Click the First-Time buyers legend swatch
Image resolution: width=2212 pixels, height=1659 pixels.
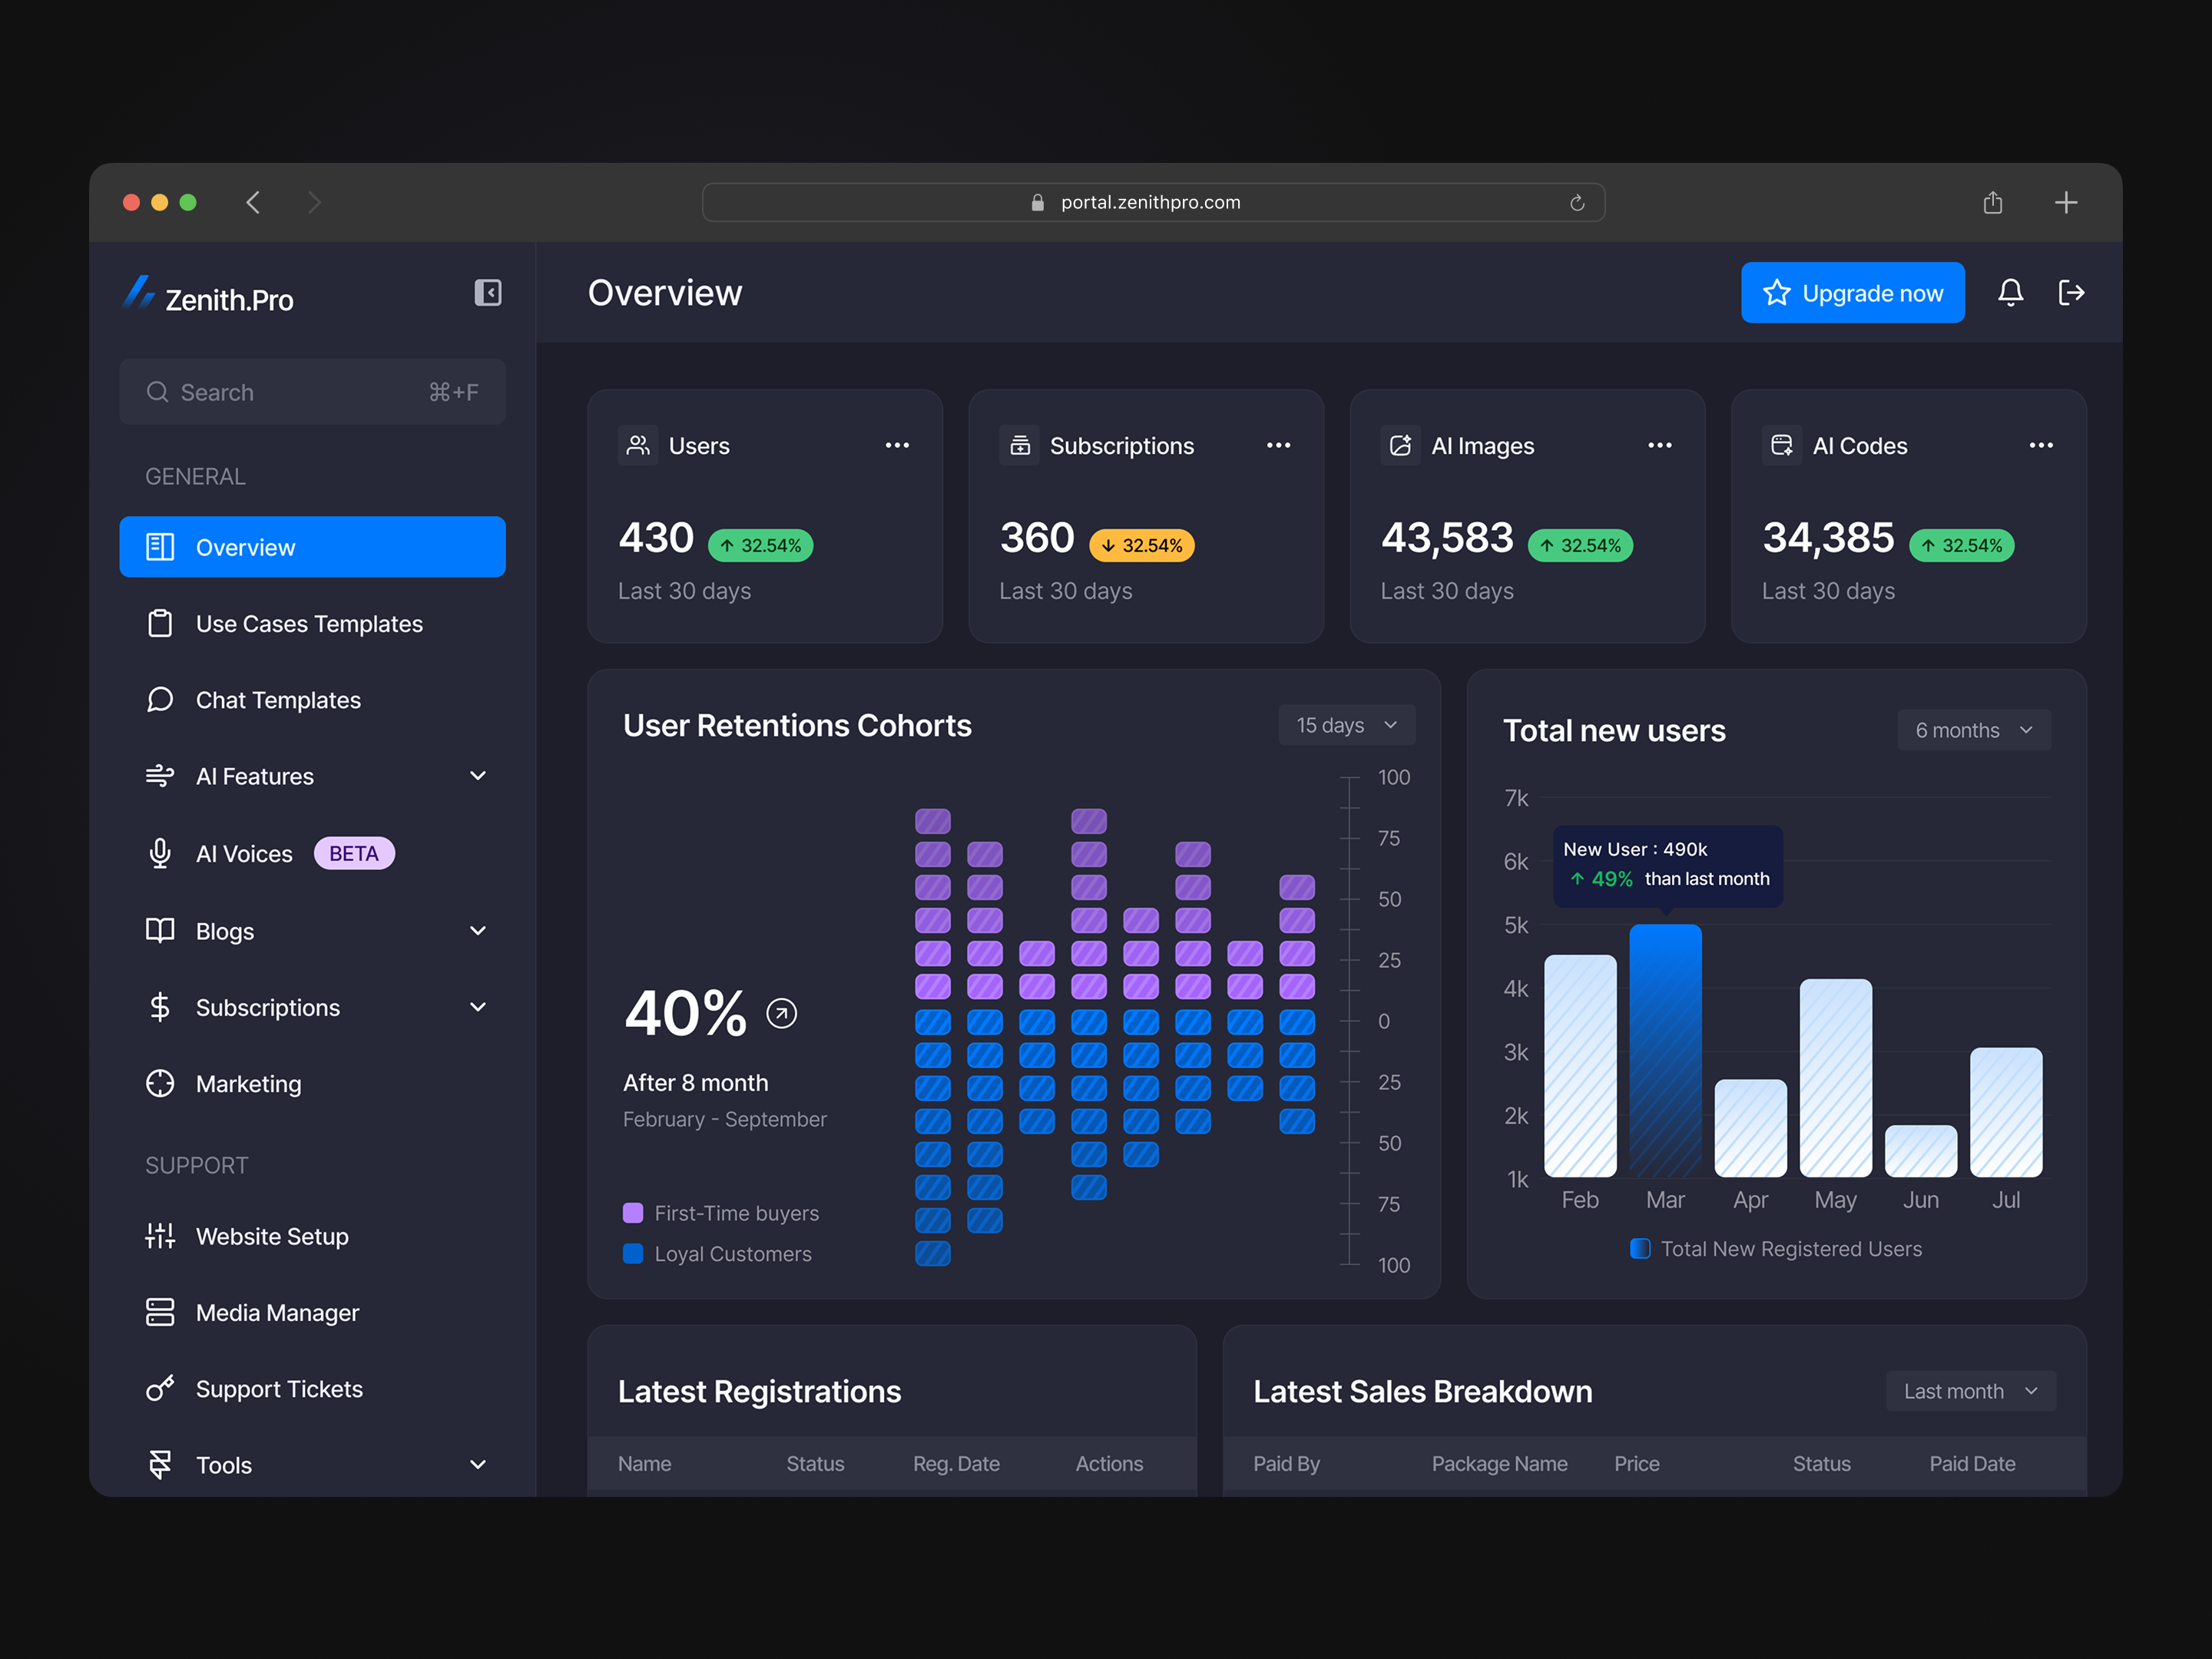pyautogui.click(x=633, y=1212)
